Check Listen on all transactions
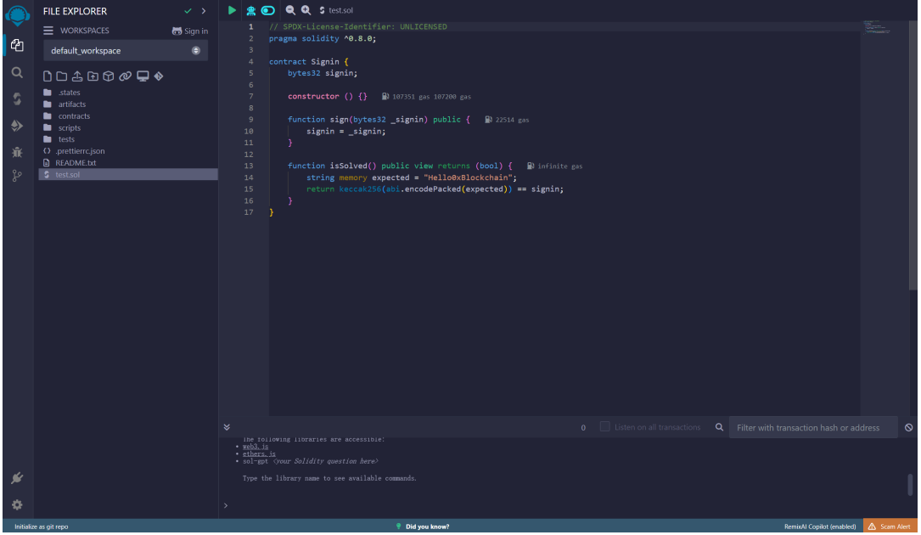The image size is (921, 535). tap(604, 427)
